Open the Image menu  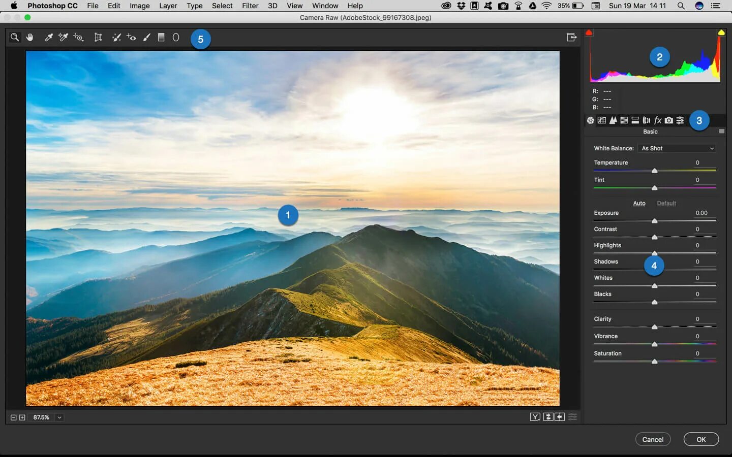(x=139, y=6)
